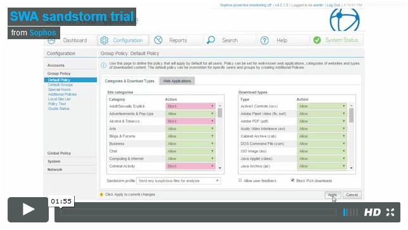
Task: Open Additional Policies in the sidebar
Action: click(x=62, y=94)
